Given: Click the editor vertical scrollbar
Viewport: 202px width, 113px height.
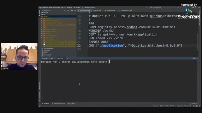Looking at the screenshot, I should coord(198,42).
